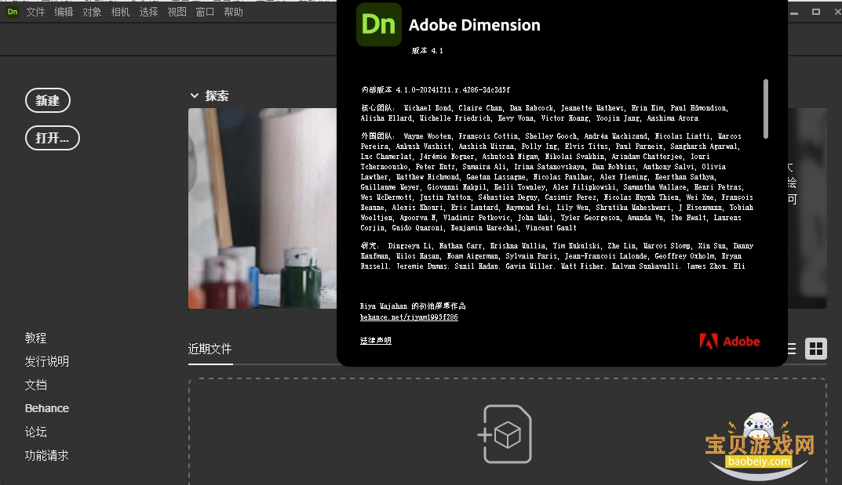Switch to grid view icon
The width and height of the screenshot is (842, 485).
[815, 349]
